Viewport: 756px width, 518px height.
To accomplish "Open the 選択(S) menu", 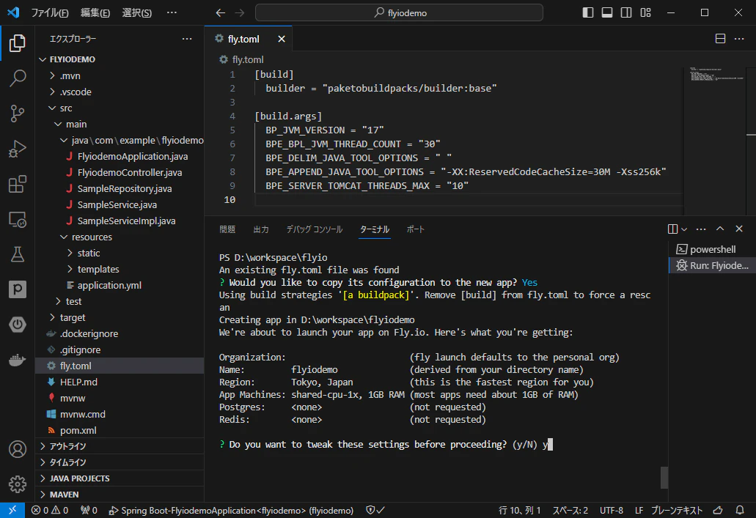I will click(137, 13).
